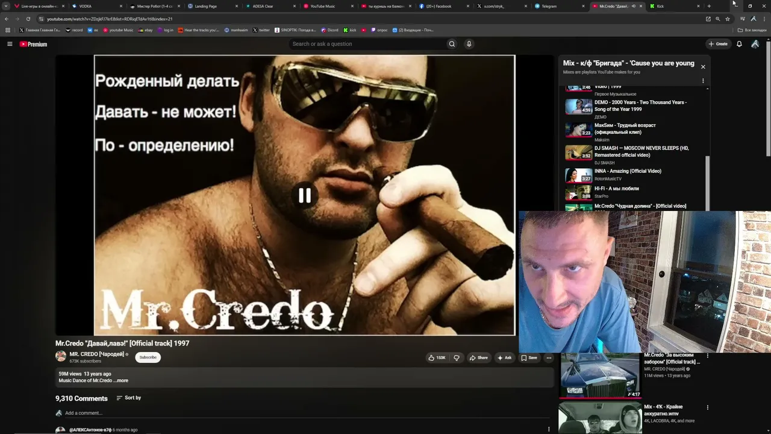Open the account avatar menu
The width and height of the screenshot is (771, 434).
755,44
